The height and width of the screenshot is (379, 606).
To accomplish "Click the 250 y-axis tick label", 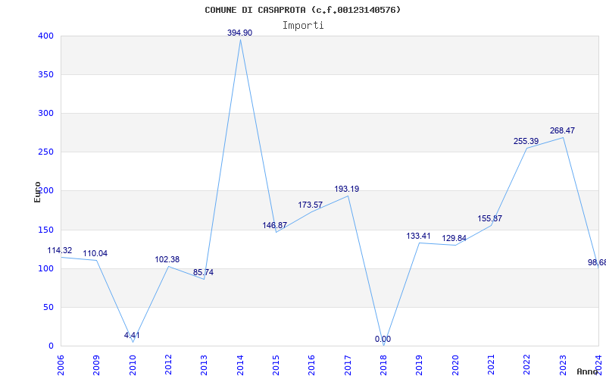I will [x=45, y=152].
